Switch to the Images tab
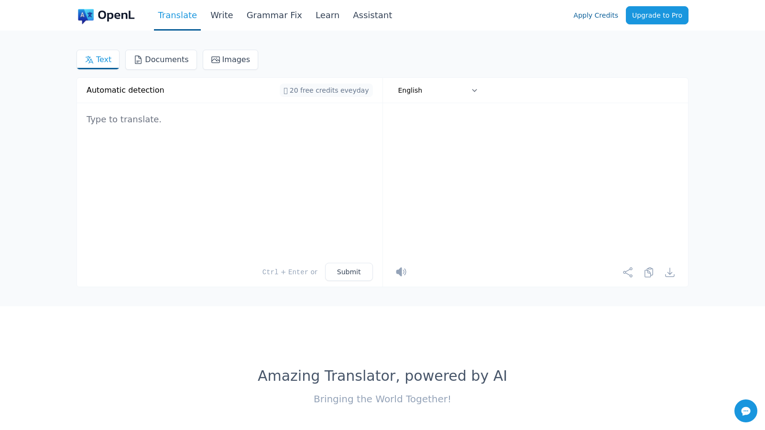 (x=230, y=60)
